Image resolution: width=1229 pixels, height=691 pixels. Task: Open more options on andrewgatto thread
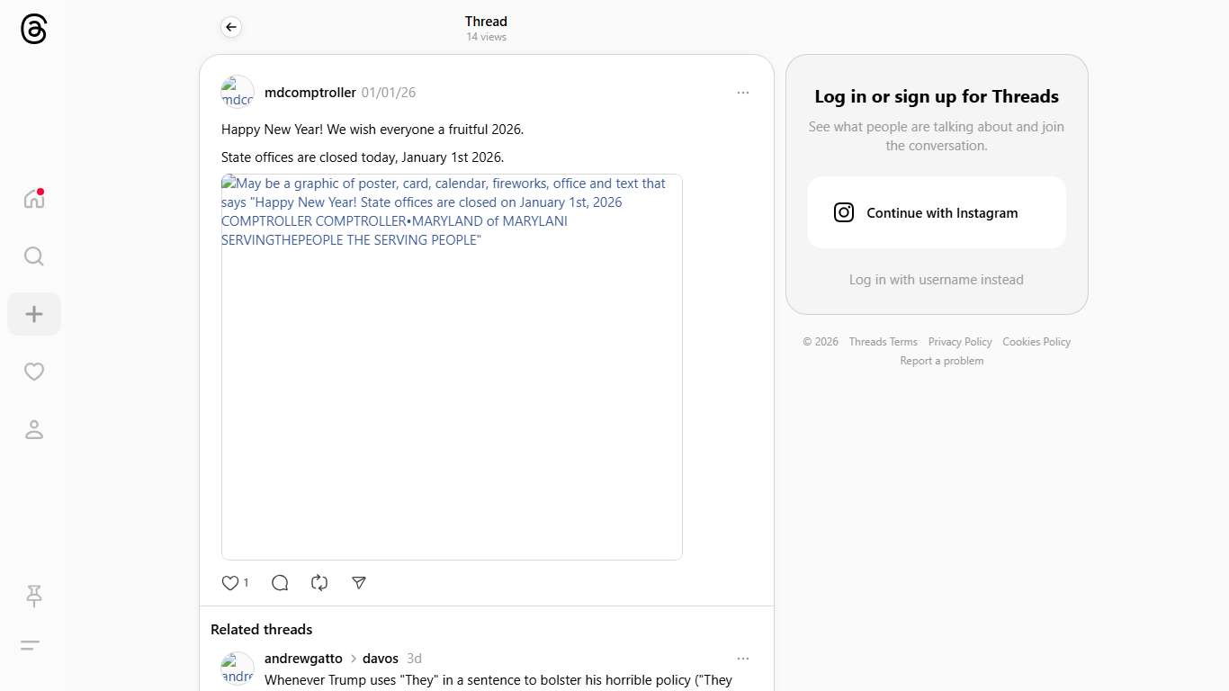tap(742, 659)
